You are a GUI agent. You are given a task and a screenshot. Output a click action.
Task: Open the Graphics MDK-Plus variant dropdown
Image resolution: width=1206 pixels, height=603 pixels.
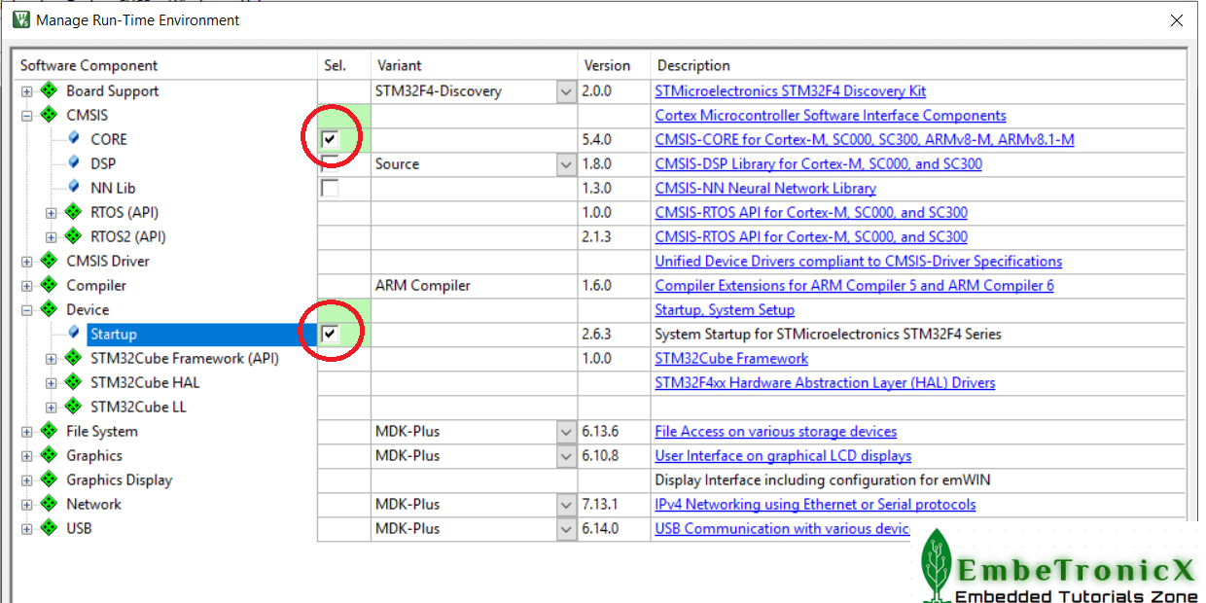(566, 456)
